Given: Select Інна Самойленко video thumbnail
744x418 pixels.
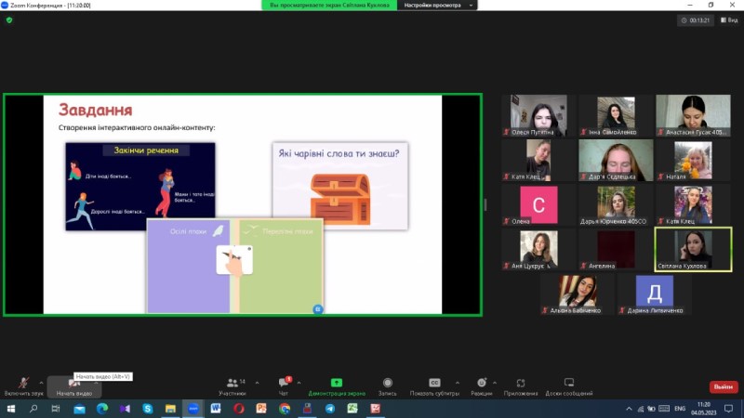Looking at the screenshot, I should [616, 115].
